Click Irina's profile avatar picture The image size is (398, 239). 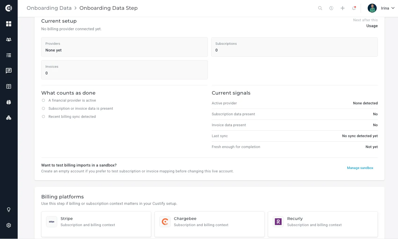[x=372, y=8]
